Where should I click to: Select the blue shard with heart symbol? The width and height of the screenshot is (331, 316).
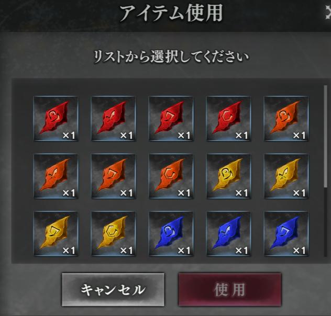click(x=171, y=234)
